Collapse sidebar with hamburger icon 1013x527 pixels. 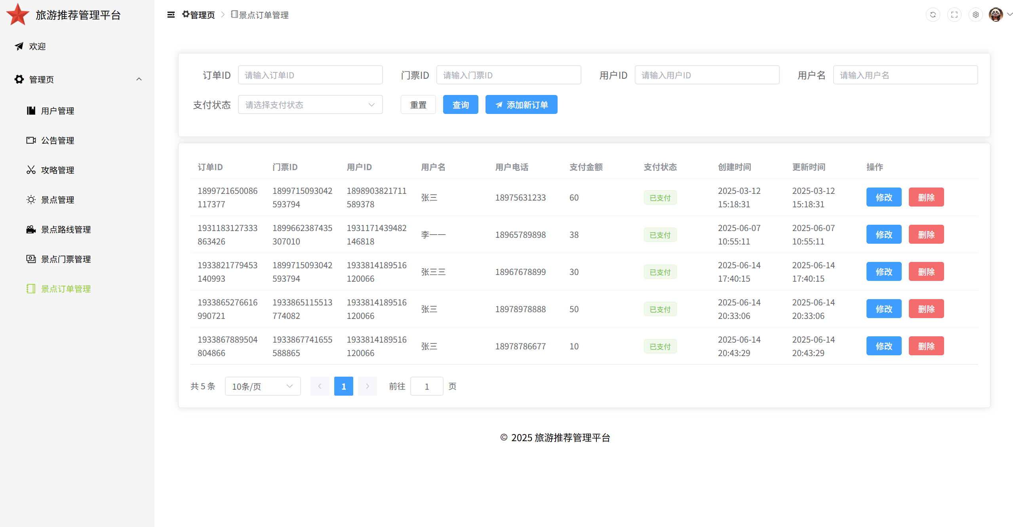171,15
